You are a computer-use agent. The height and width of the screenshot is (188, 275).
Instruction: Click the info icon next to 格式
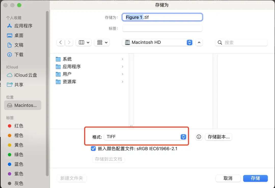[199, 137]
